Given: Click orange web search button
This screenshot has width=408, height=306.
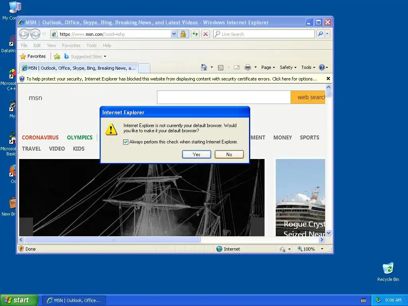Looking at the screenshot, I should [308, 97].
